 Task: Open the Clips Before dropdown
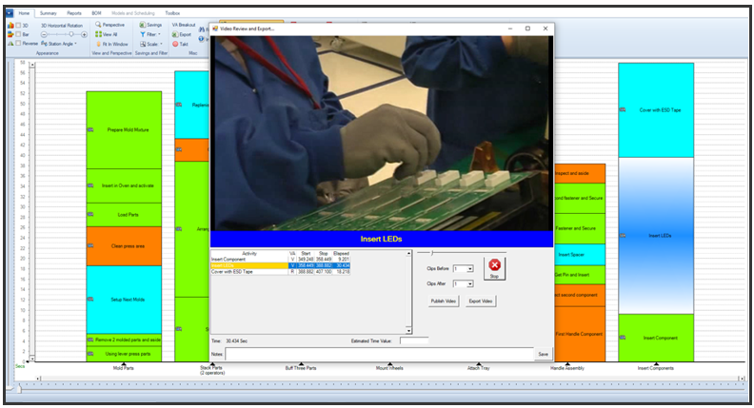tap(470, 268)
